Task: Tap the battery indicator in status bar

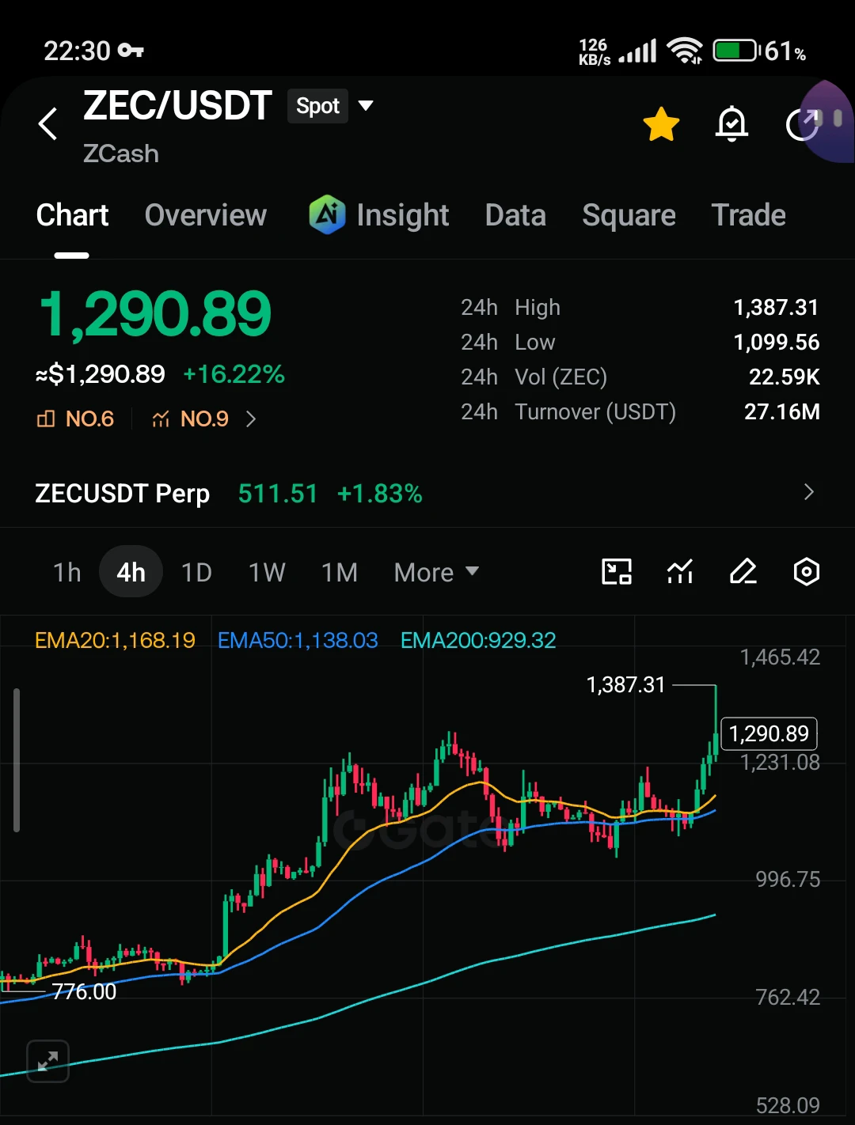Action: click(736, 51)
